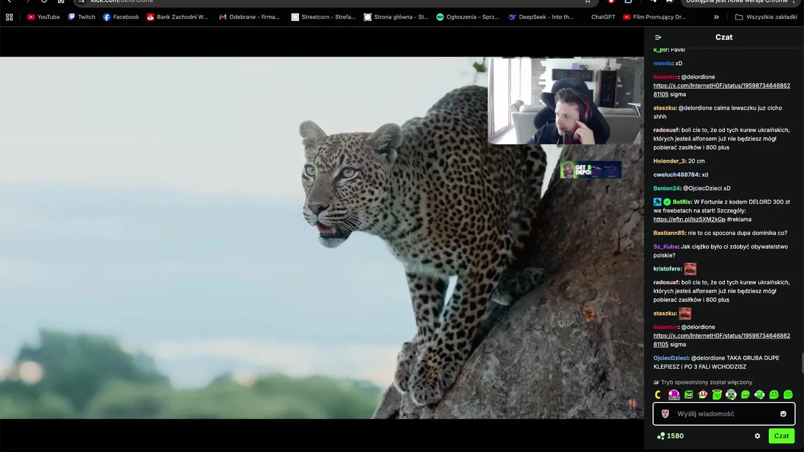Click the 'Tryb spowolniony został włączony' notice
This screenshot has height=452, width=804.
703,382
